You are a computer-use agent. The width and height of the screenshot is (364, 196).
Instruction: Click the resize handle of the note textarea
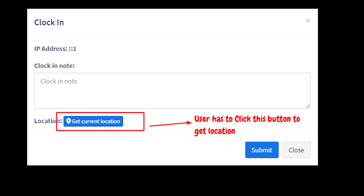point(308,106)
